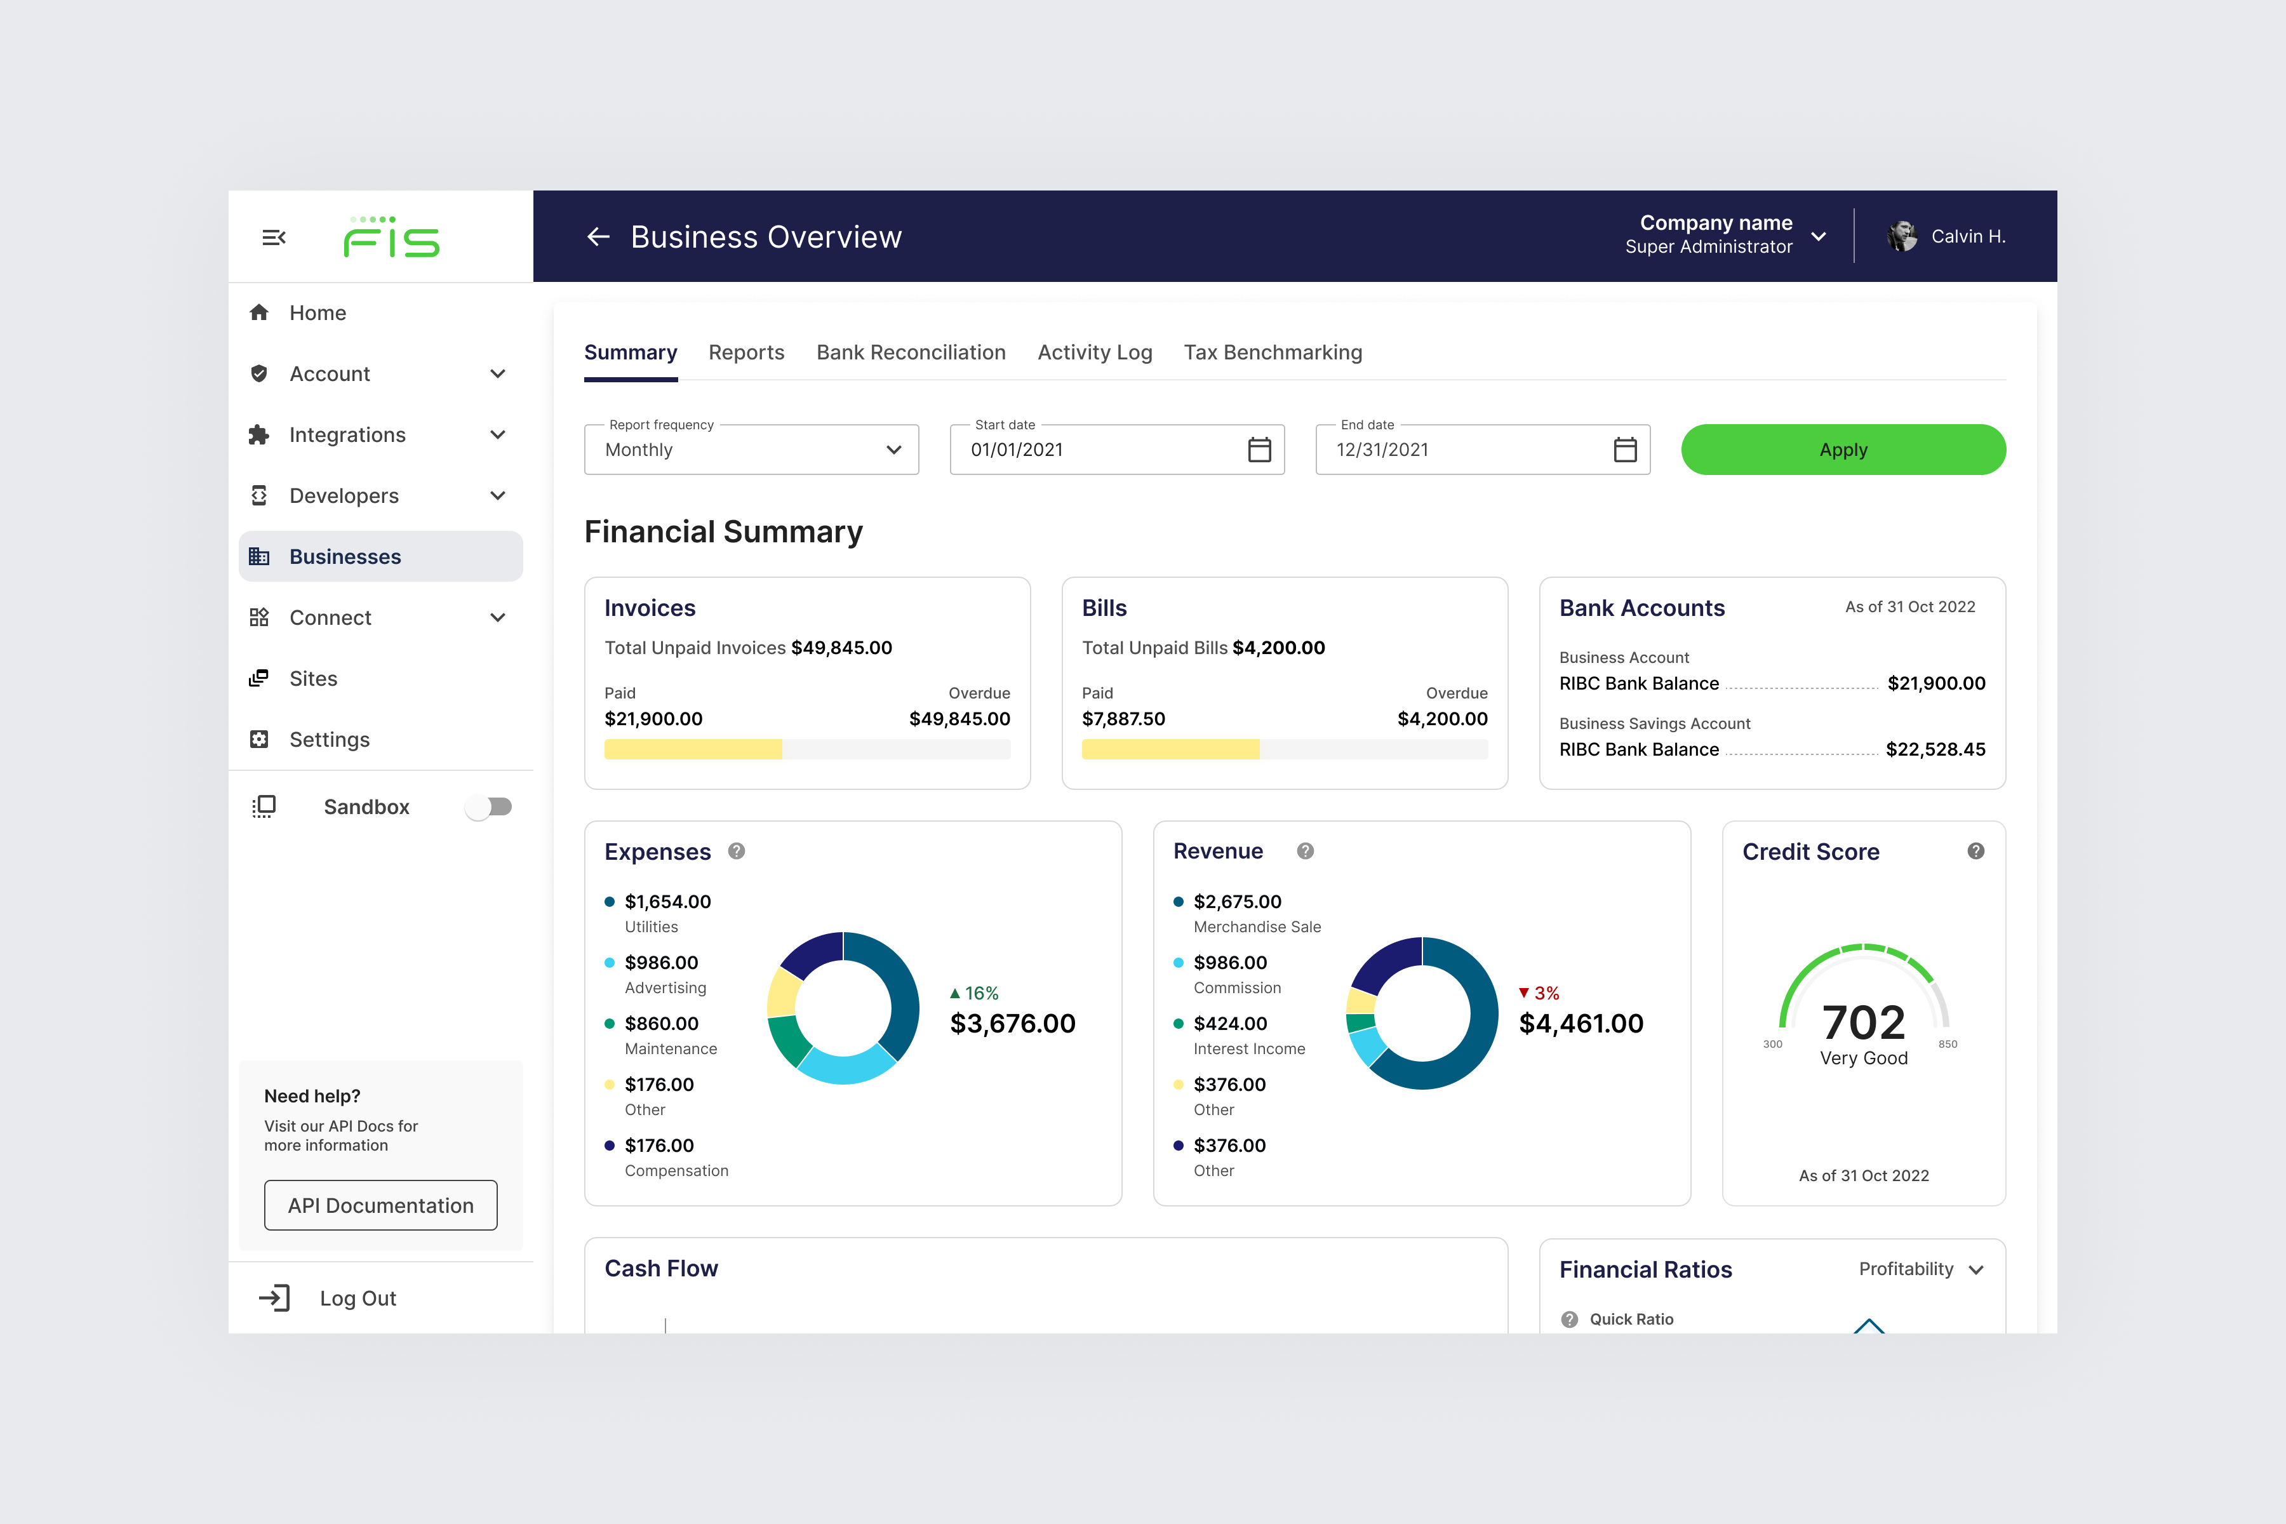The height and width of the screenshot is (1524, 2286).
Task: Click the Expenses help question icon
Action: 737,852
